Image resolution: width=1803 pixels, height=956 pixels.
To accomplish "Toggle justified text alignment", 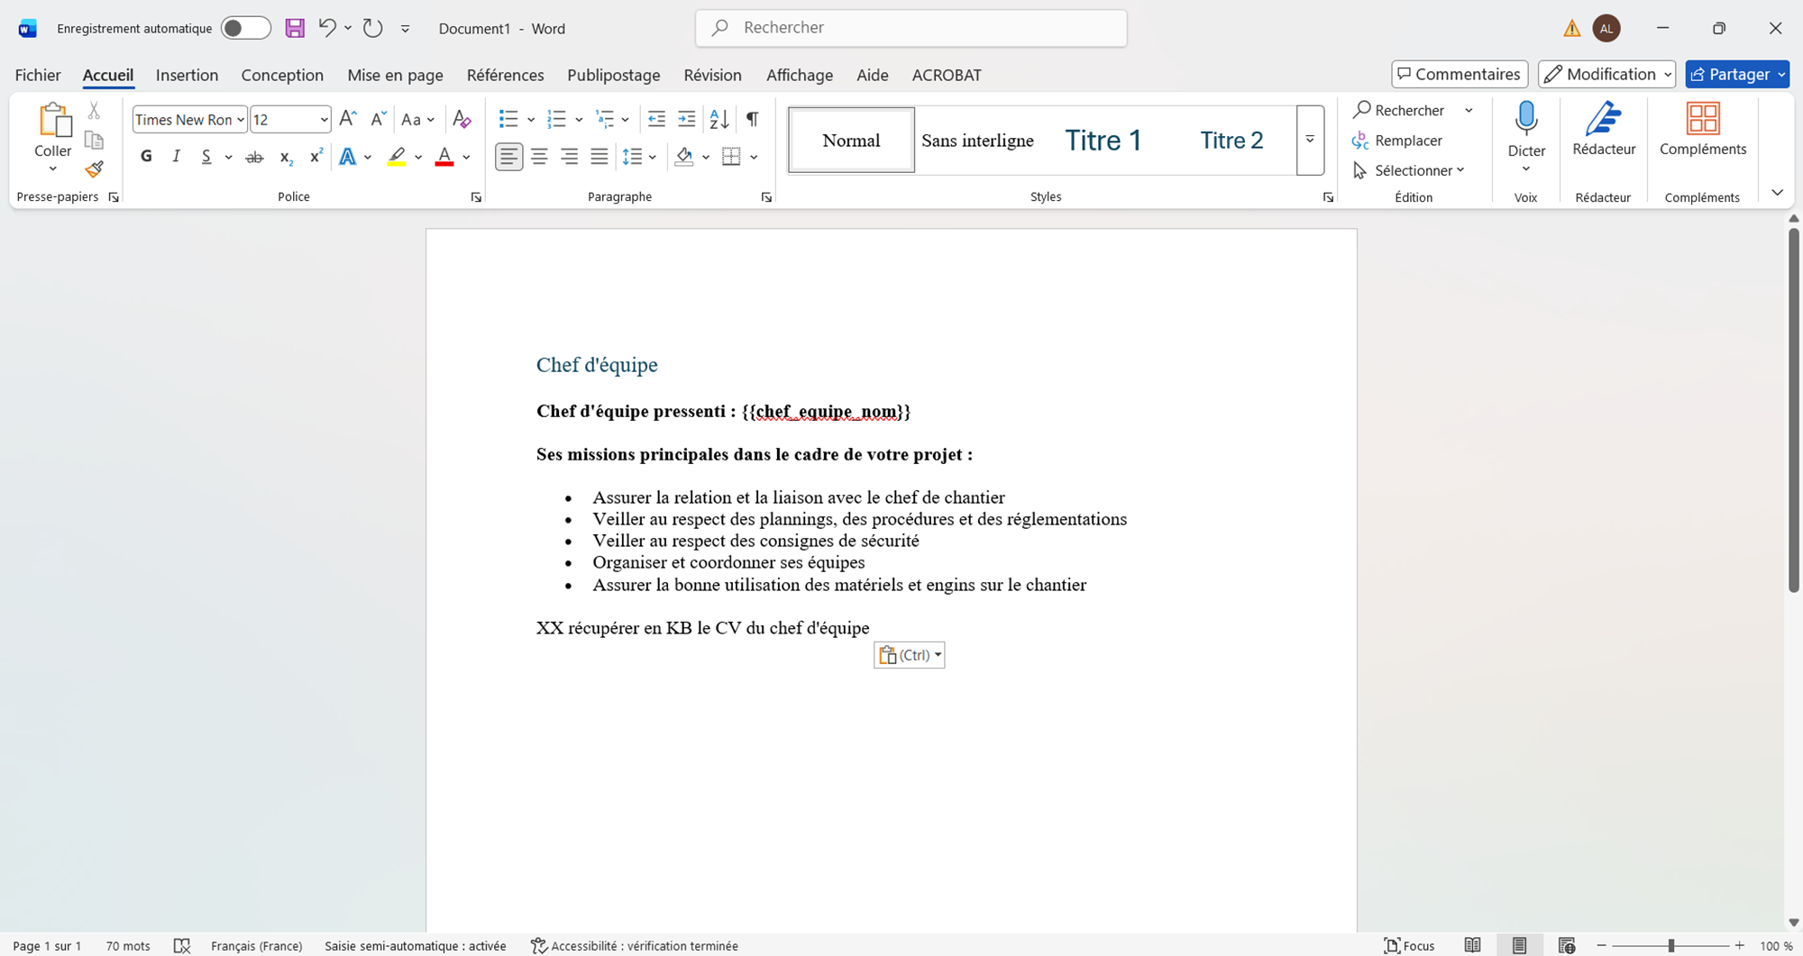I will tap(599, 157).
